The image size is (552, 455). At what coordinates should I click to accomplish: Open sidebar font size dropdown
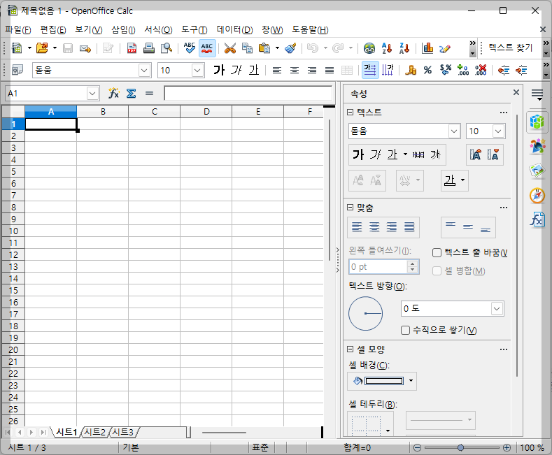coord(498,131)
